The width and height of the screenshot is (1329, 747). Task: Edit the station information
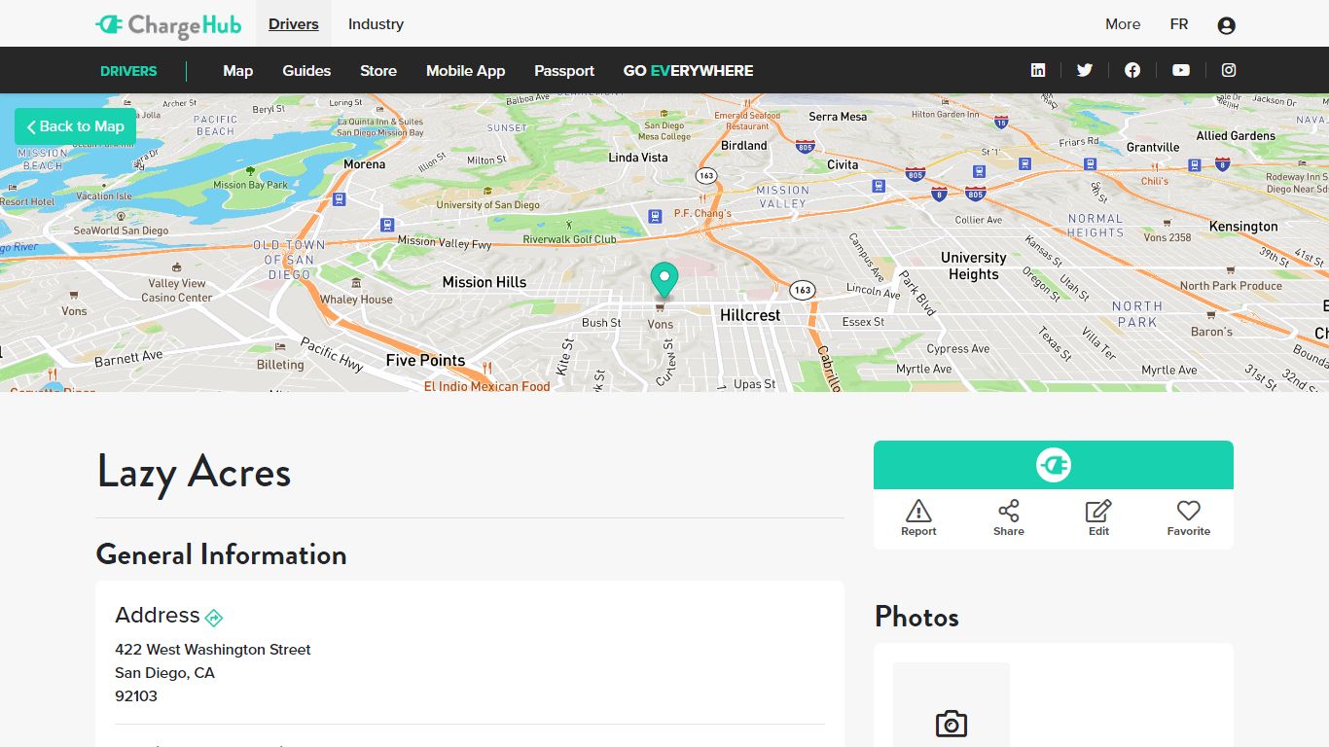coord(1098,518)
